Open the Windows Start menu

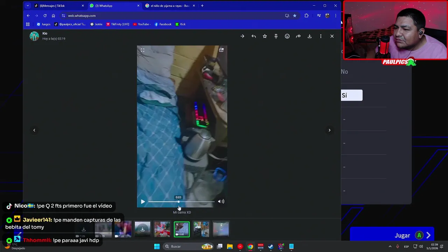click(157, 246)
